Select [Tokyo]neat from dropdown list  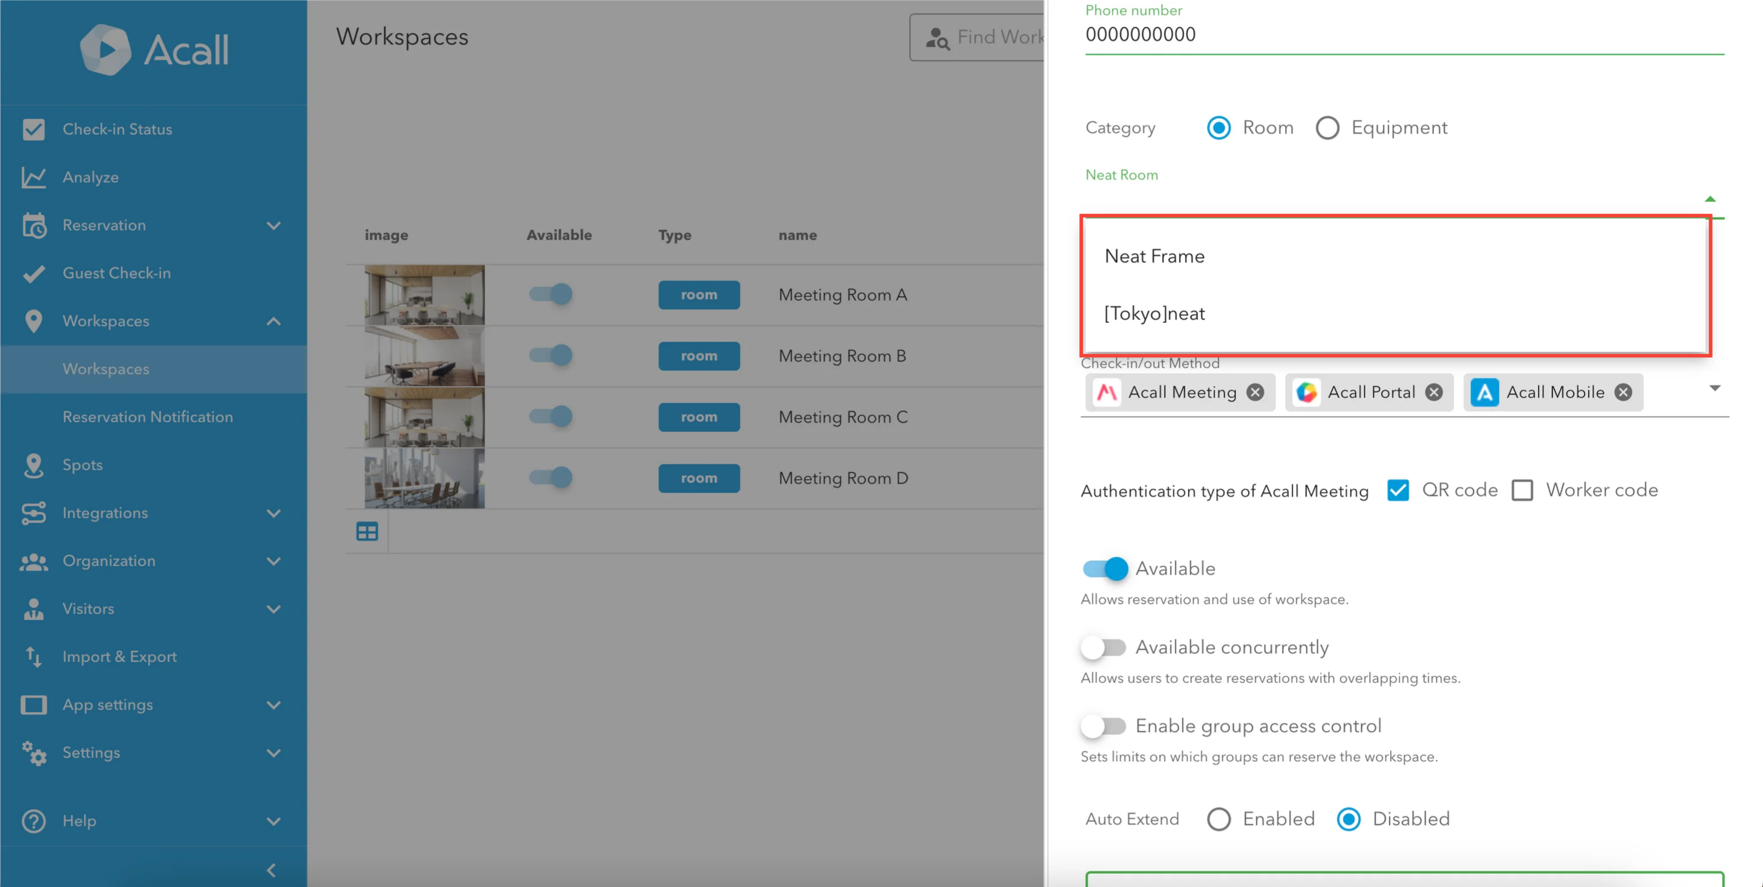(x=1395, y=313)
